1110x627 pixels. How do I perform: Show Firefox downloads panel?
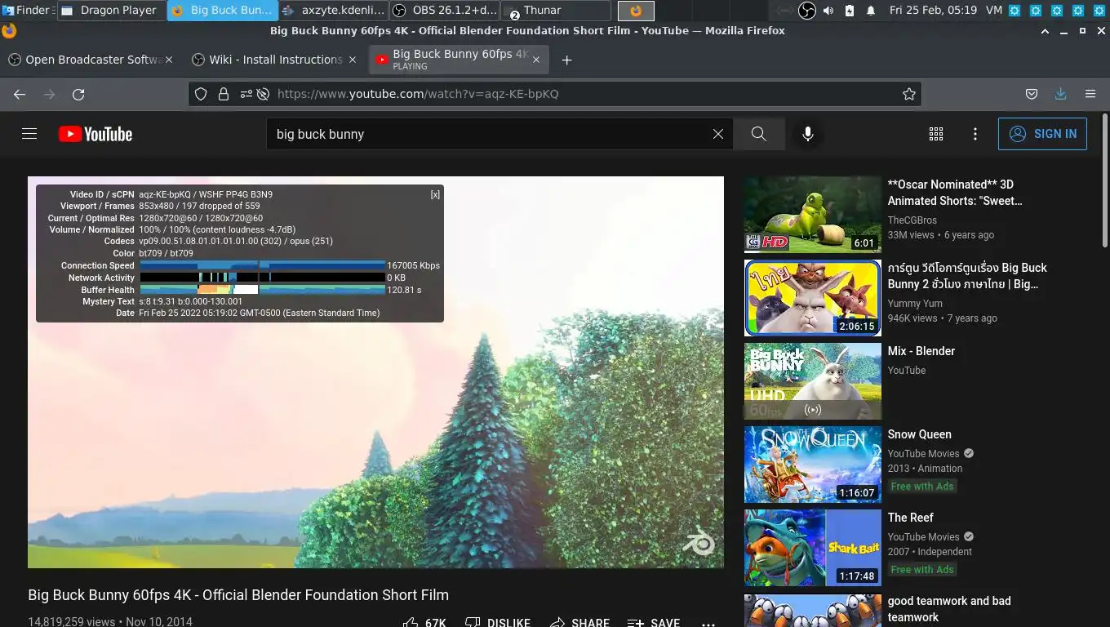[1060, 94]
